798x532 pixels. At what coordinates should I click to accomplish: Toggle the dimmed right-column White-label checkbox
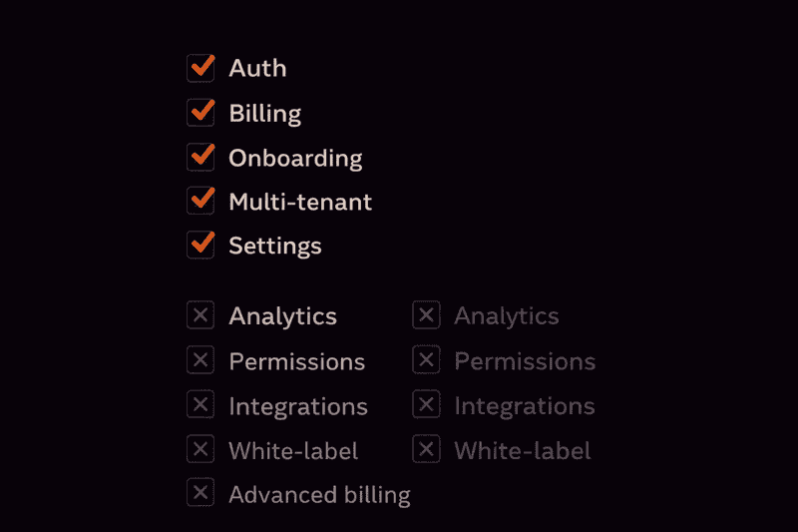pos(426,450)
